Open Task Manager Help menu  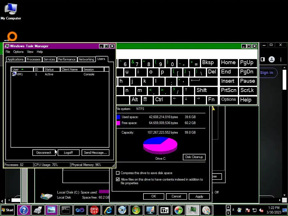(x=40, y=52)
